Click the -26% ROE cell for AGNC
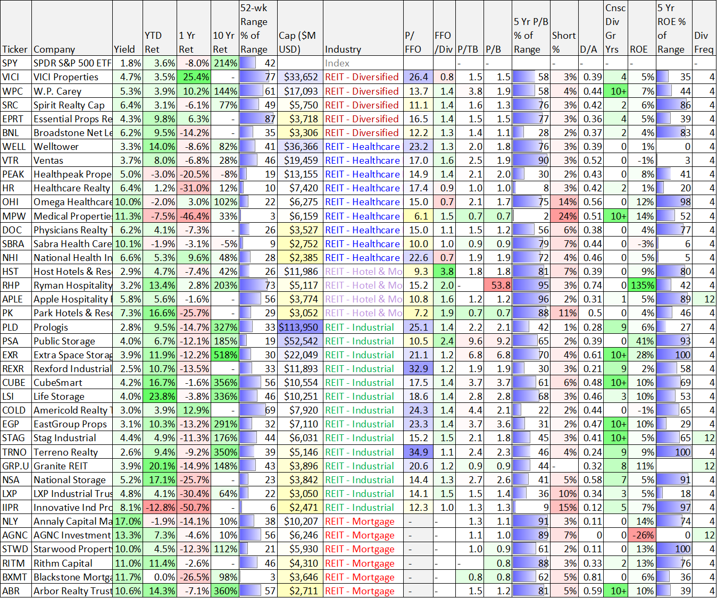 click(642, 535)
